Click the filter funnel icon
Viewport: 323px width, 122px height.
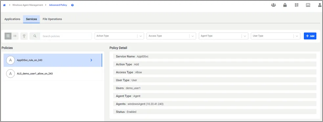pyautogui.click(x=24, y=36)
